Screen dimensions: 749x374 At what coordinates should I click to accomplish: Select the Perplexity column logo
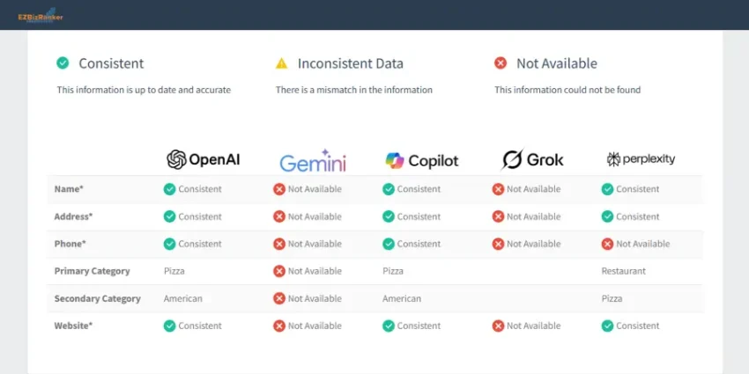641,159
